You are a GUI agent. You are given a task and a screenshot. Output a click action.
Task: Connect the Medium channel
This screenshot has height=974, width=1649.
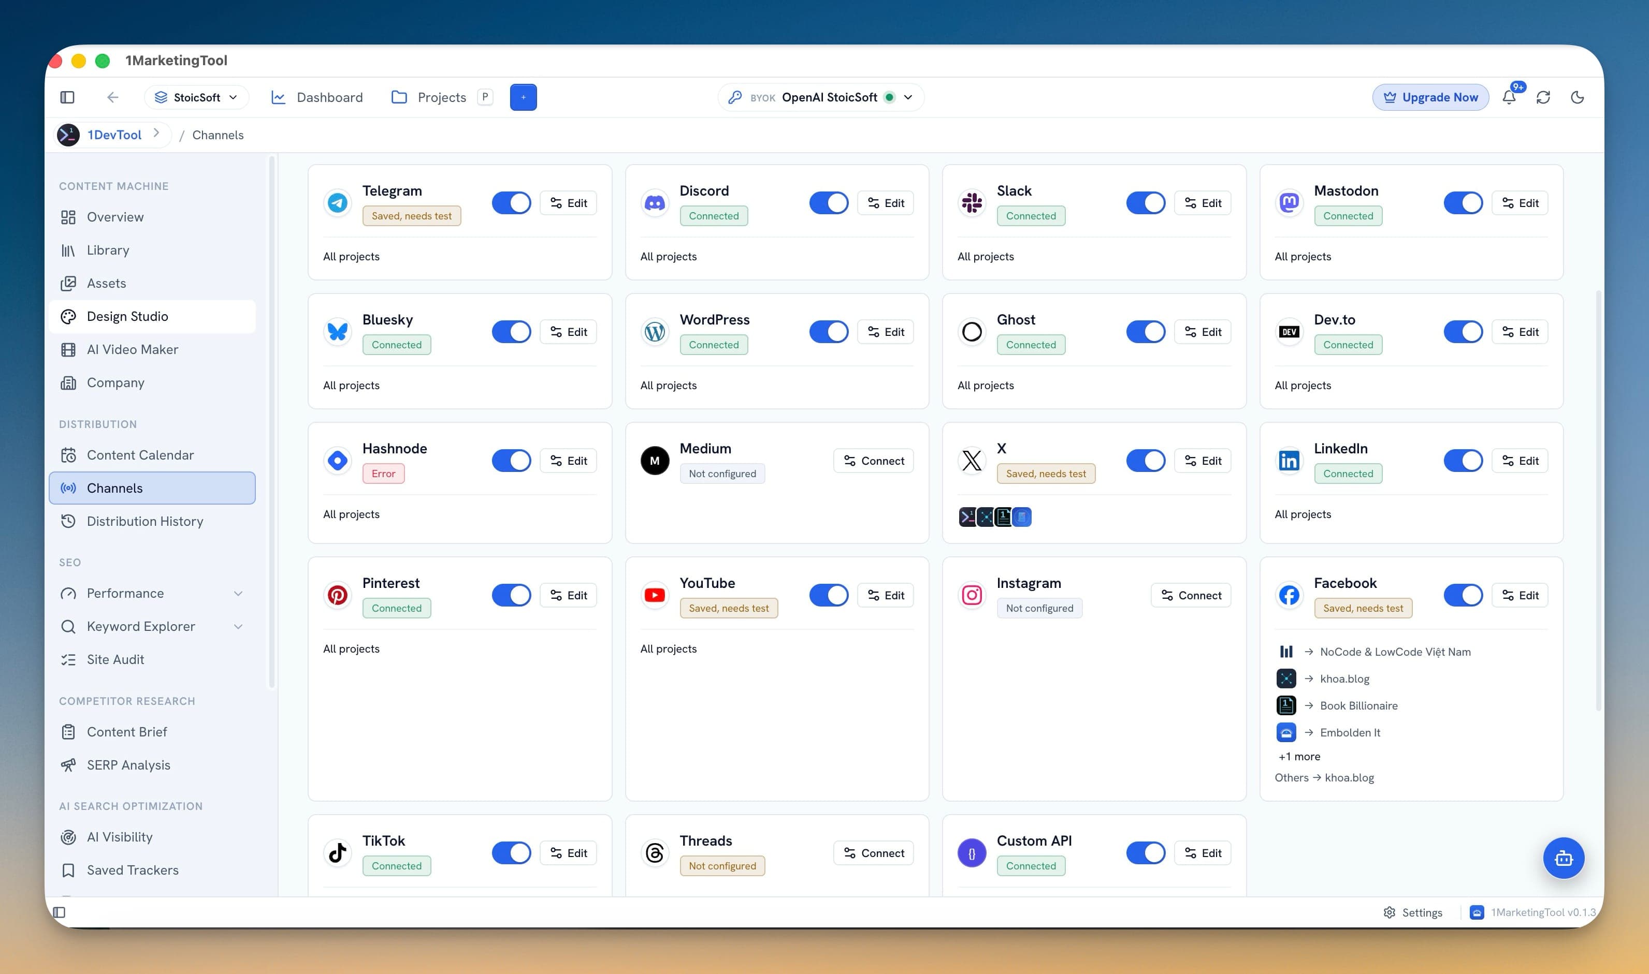click(x=873, y=461)
